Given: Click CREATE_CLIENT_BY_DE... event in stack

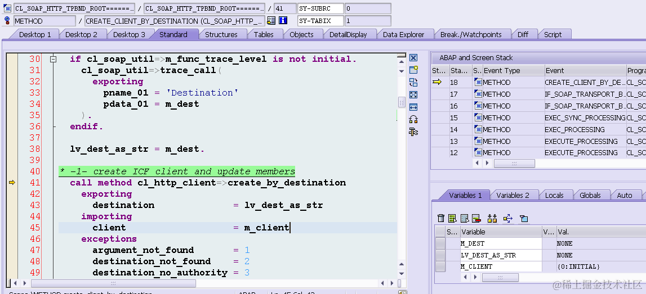Looking at the screenshot, I should pos(585,82).
